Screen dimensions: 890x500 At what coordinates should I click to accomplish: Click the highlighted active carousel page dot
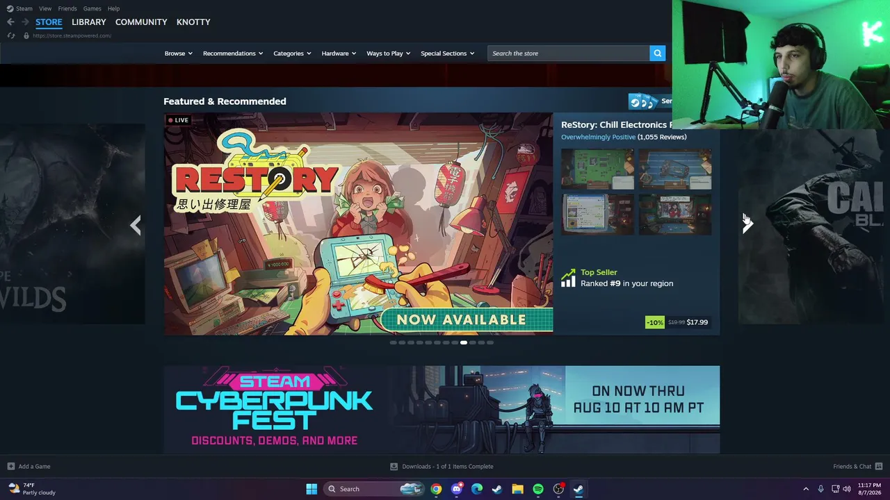point(464,342)
